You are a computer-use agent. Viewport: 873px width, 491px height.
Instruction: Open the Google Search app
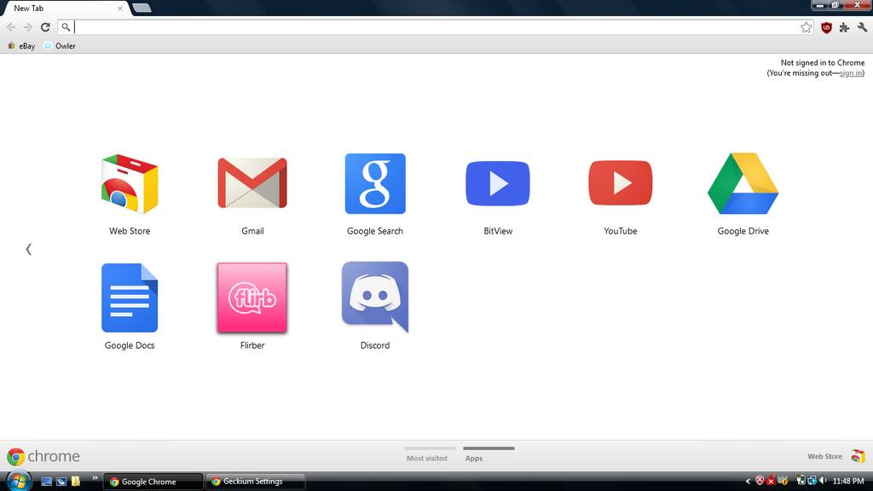click(x=375, y=184)
